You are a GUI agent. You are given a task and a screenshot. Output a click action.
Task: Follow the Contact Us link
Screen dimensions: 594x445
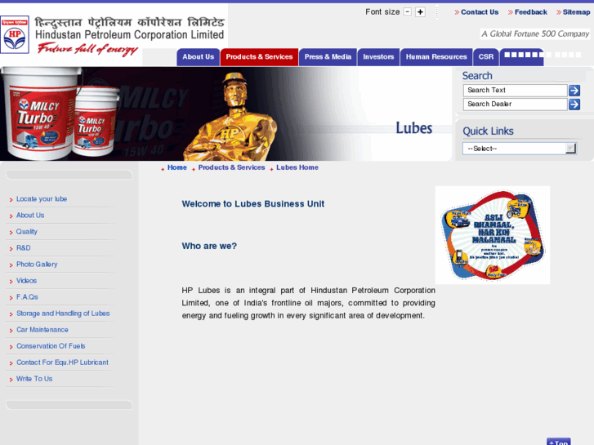point(480,12)
